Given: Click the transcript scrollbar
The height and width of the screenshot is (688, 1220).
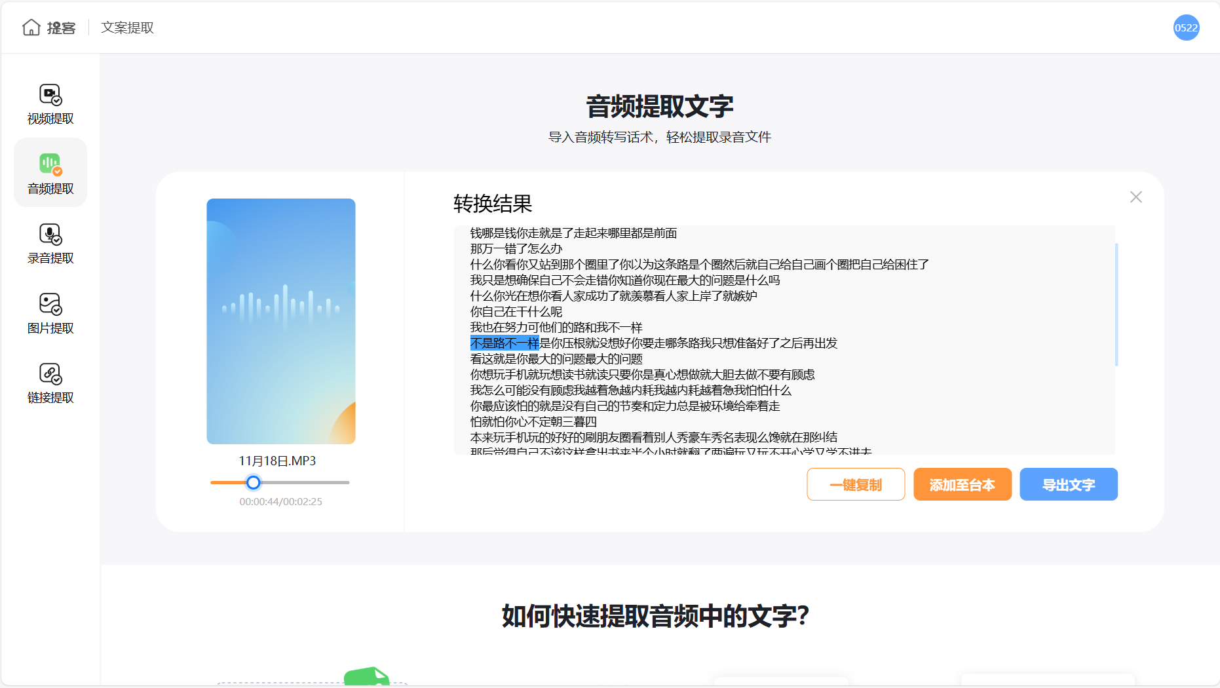Looking at the screenshot, I should coord(1116,305).
